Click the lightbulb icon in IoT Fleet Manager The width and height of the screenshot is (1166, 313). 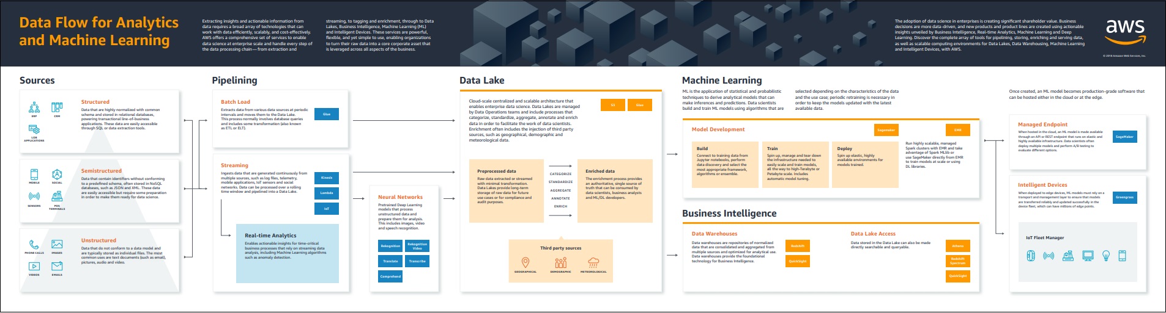(1106, 256)
